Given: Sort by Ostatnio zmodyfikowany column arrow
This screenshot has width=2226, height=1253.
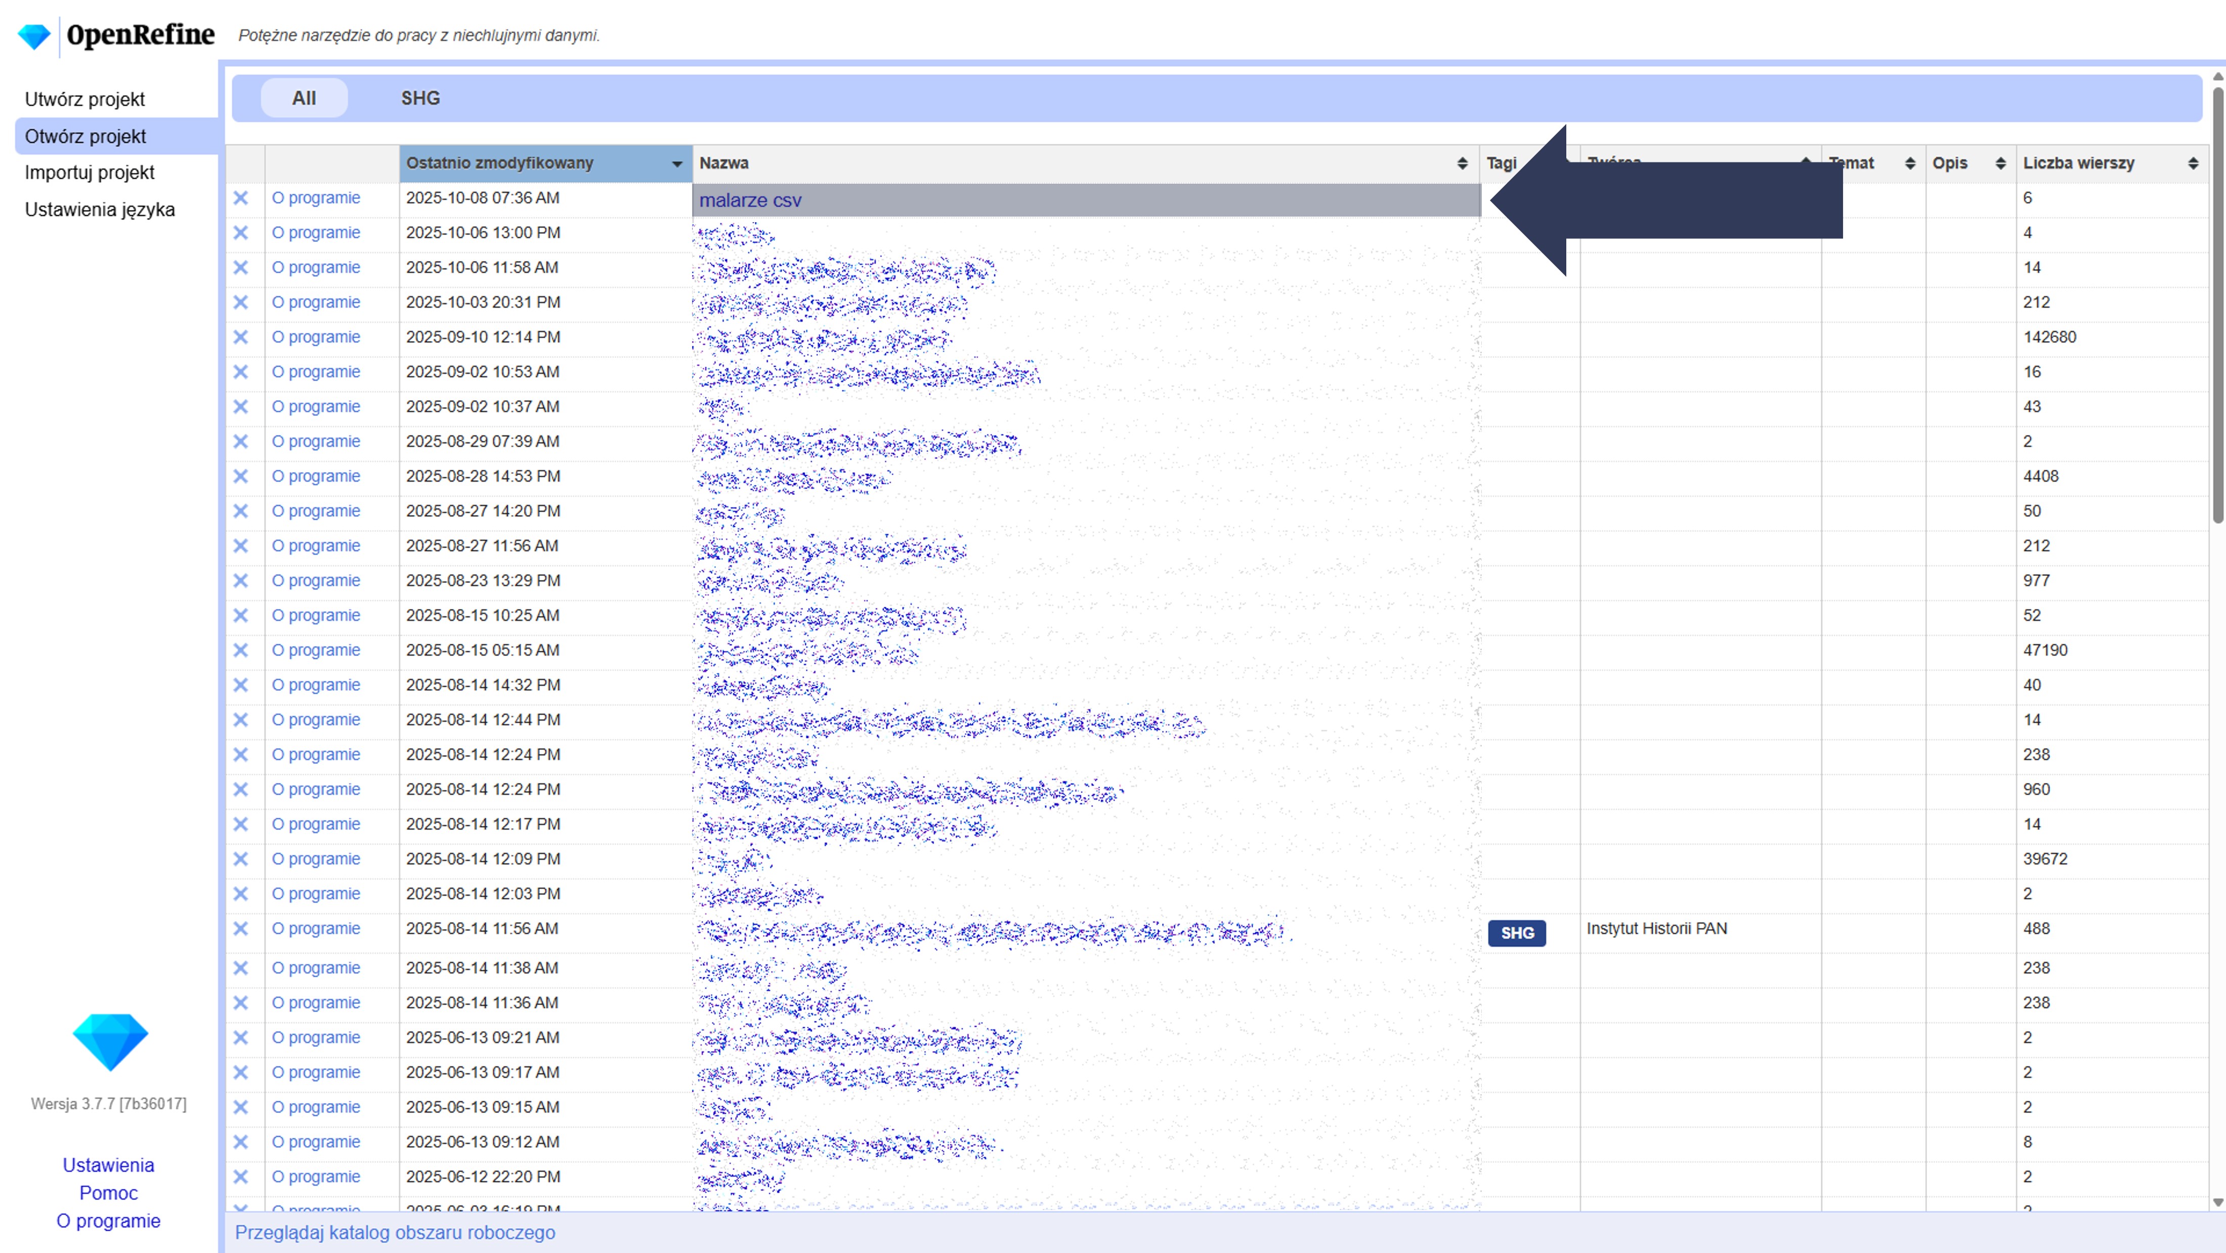Looking at the screenshot, I should (676, 163).
